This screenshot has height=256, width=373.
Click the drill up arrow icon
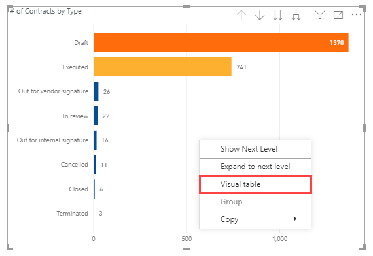tap(241, 15)
